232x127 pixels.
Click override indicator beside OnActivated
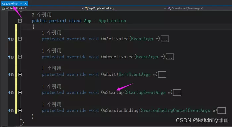point(11,39)
